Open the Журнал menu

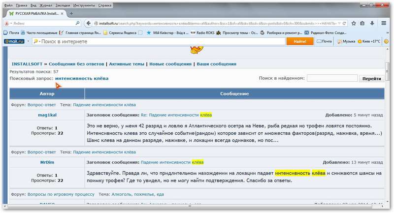tap(46, 5)
